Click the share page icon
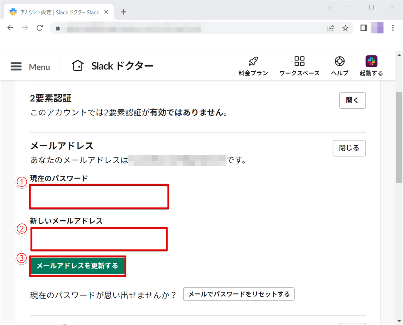Image resolution: width=403 pixels, height=325 pixels. tap(331, 28)
